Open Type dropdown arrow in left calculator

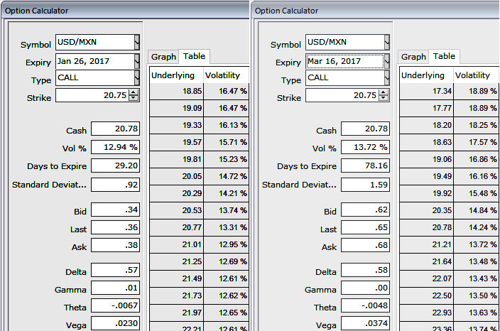pos(137,77)
